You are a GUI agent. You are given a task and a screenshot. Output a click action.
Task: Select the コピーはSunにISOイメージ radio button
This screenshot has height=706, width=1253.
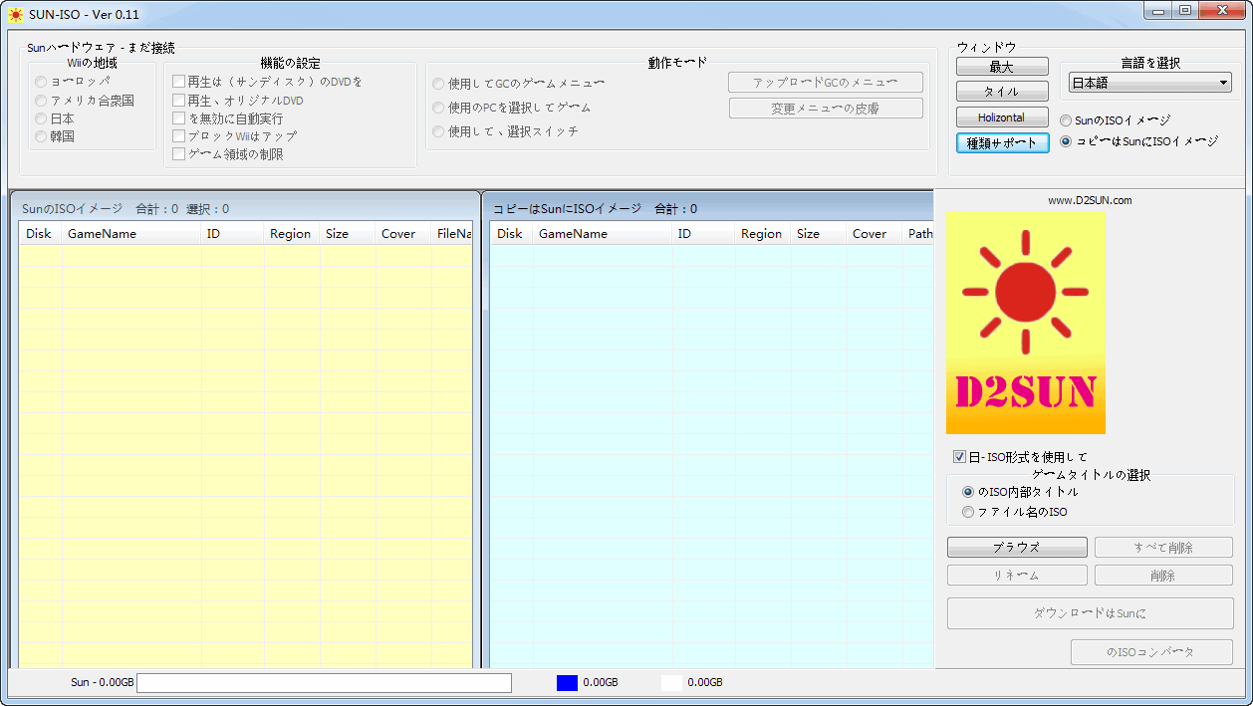1066,141
